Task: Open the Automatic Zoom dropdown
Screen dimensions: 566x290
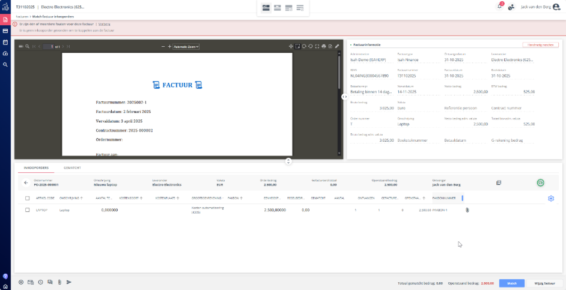Action: pyautogui.click(x=186, y=46)
